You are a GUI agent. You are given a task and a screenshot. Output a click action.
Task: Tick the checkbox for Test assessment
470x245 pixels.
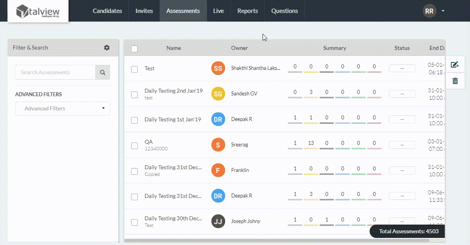(135, 69)
